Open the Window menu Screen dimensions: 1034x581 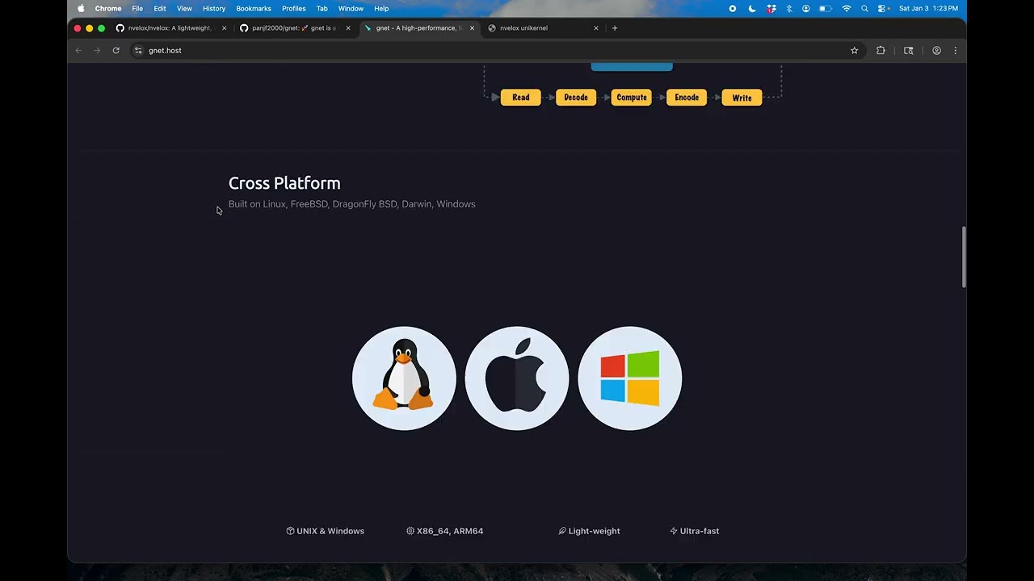351,8
